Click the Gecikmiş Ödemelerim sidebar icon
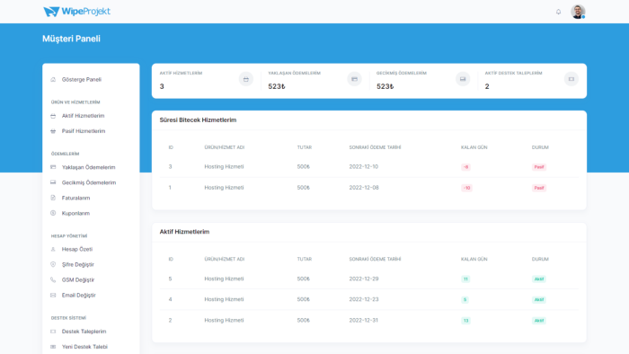 coord(53,182)
